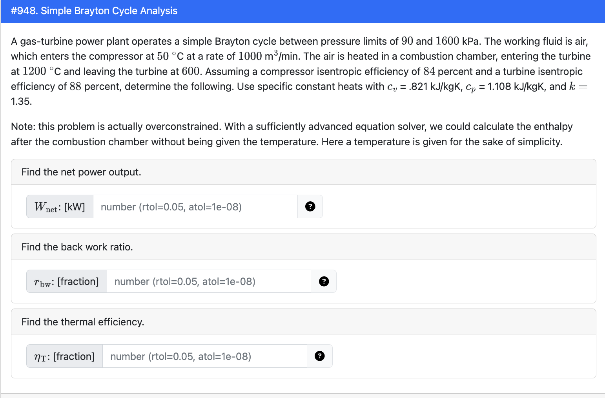Click the #948 Simple Brayton Cycle Analysis header
Viewport: 605px width, 398px height.
pyautogui.click(x=93, y=11)
